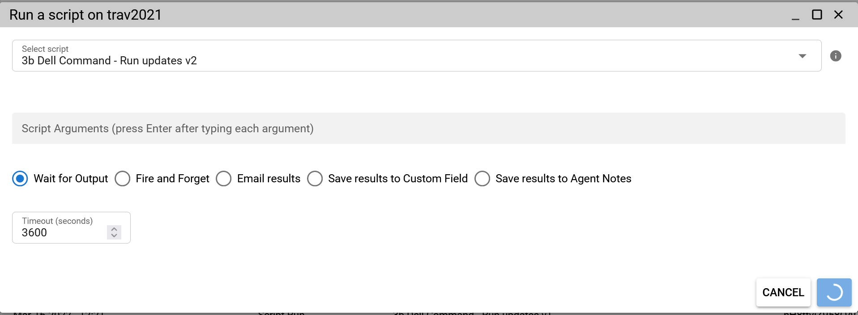The width and height of the screenshot is (858, 315).
Task: Click the info icon beside script selector
Action: [x=836, y=55]
